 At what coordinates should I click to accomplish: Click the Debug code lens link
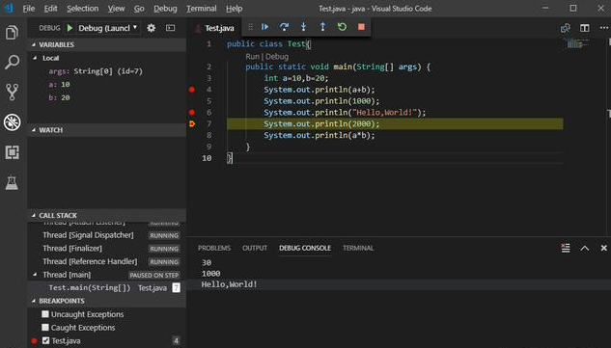(x=277, y=57)
